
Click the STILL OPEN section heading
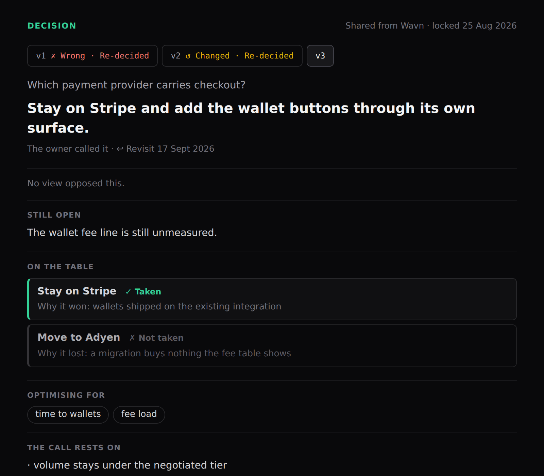pos(54,215)
